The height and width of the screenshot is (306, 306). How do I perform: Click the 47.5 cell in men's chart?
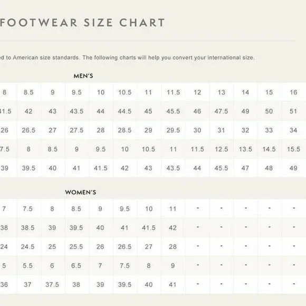[x=221, y=111]
